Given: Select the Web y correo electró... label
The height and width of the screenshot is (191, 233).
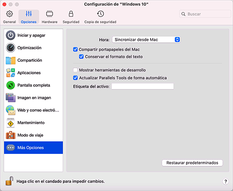Looking at the screenshot, I should click(38, 110).
